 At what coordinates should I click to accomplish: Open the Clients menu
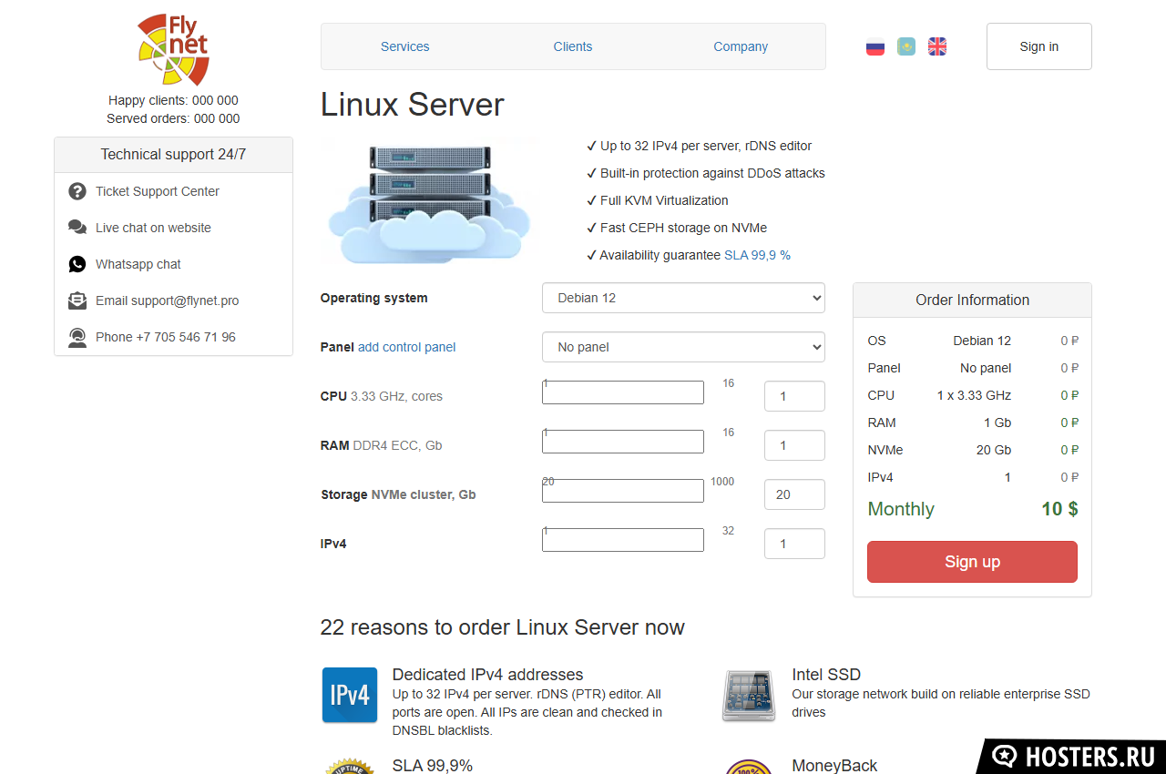point(573,46)
